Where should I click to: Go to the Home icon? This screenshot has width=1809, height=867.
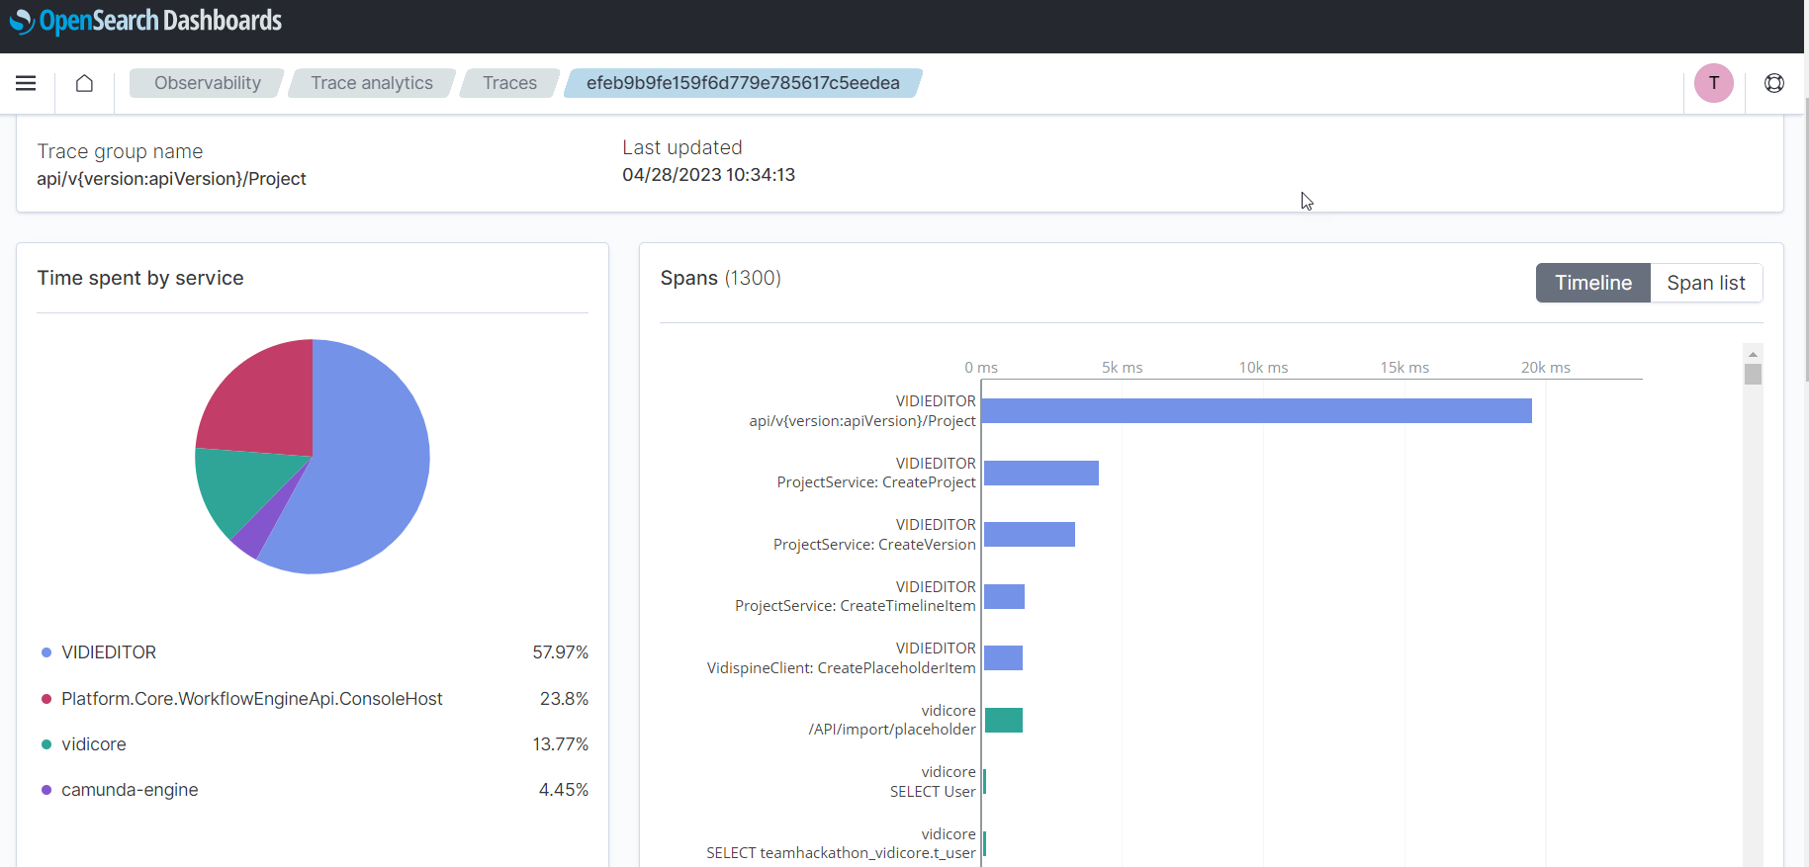85,83
